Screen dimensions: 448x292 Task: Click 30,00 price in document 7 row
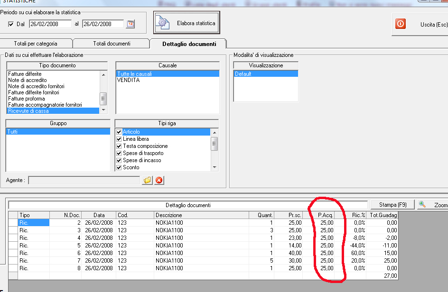[x=288, y=261]
